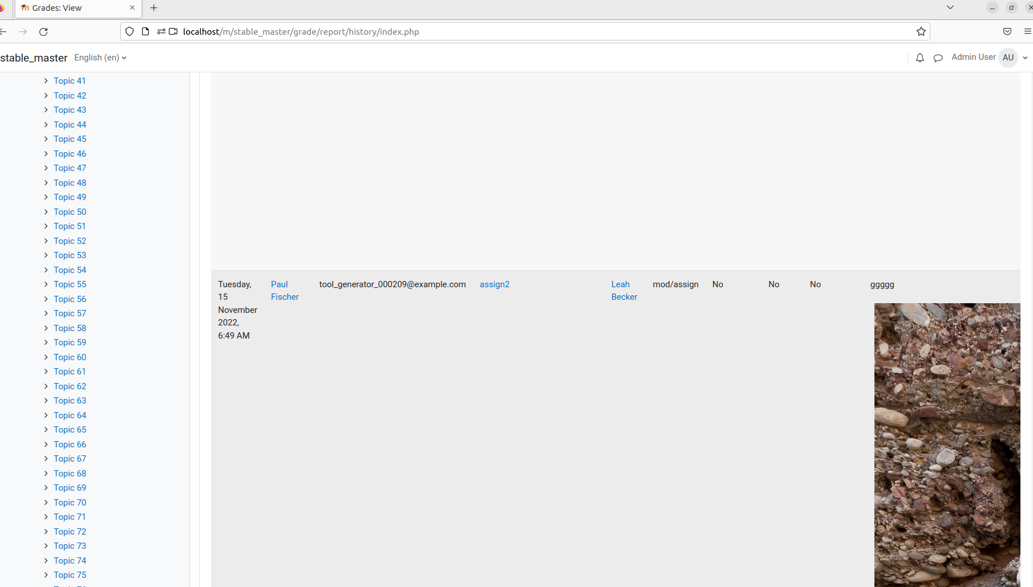Open a new browser tab
1033x587 pixels.
(x=154, y=8)
